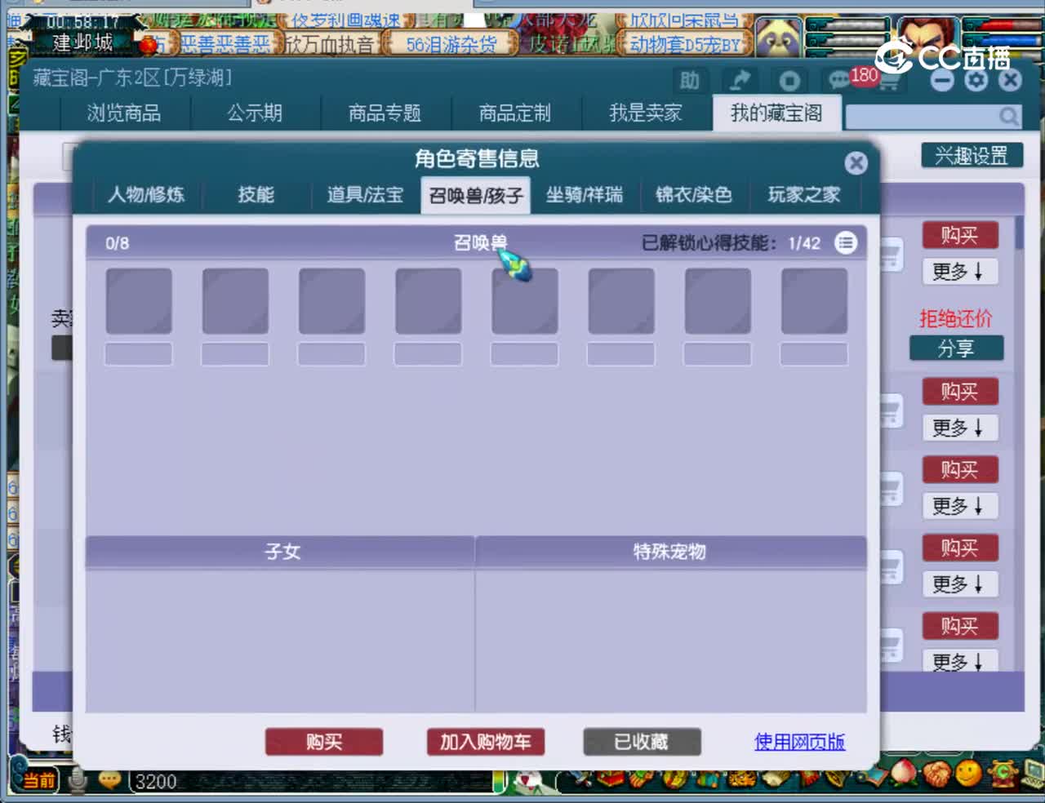Click the 56泪游杂货 stall sign
This screenshot has height=803, width=1045.
pos(451,44)
